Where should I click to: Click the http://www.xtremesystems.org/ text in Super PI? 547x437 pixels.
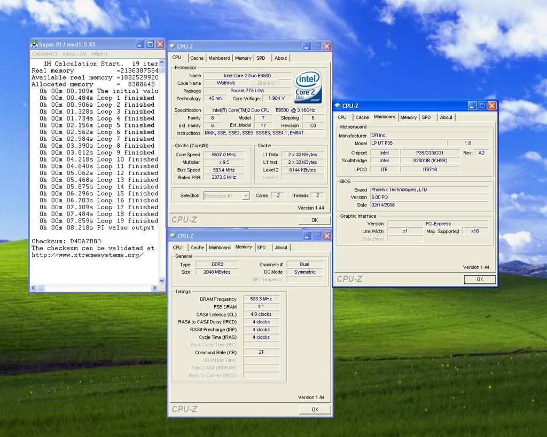click(x=87, y=255)
